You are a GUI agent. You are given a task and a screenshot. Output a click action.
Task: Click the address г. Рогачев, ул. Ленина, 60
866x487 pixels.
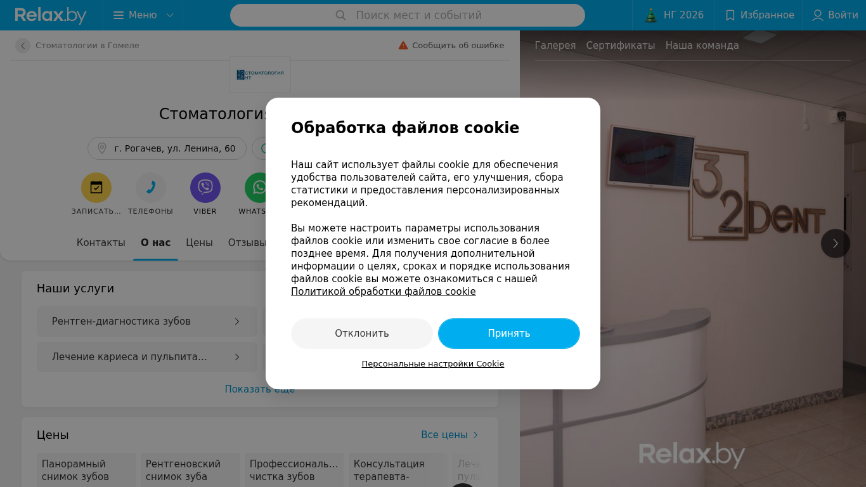coord(167,148)
